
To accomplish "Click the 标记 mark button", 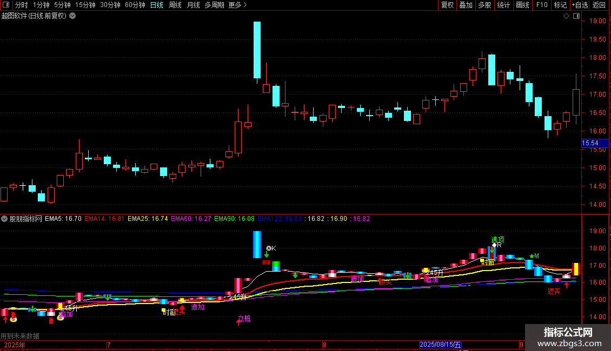I will click(560, 5).
